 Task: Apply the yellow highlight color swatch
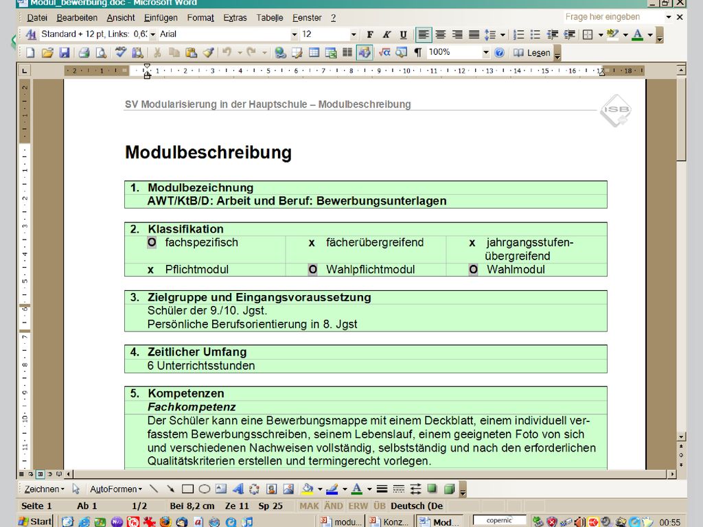click(x=612, y=35)
